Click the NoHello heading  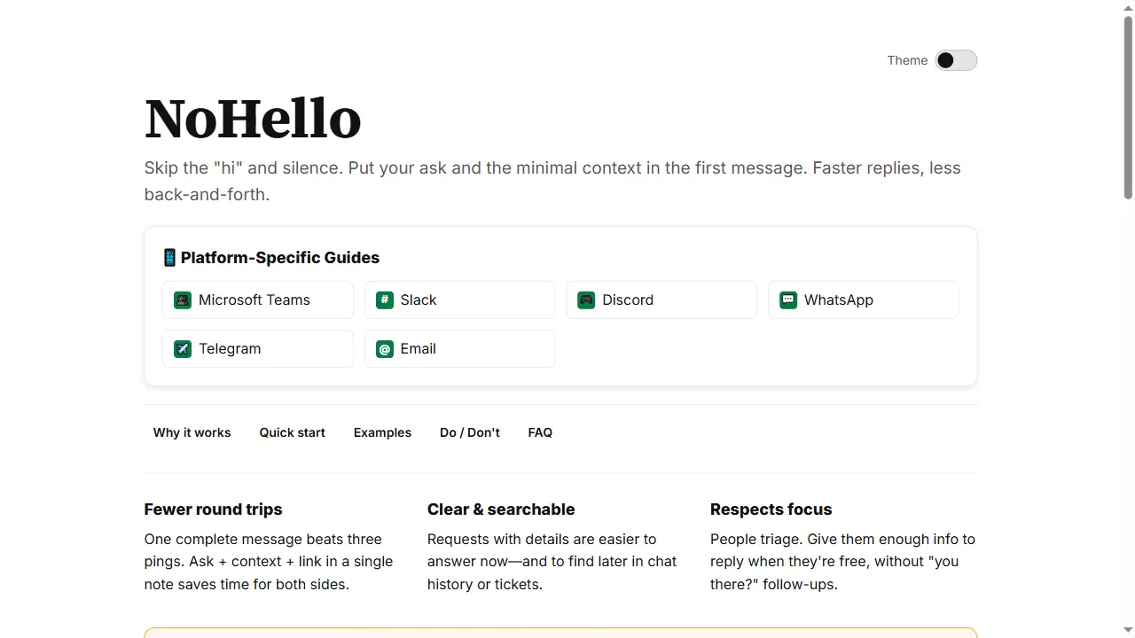pyautogui.click(x=253, y=118)
